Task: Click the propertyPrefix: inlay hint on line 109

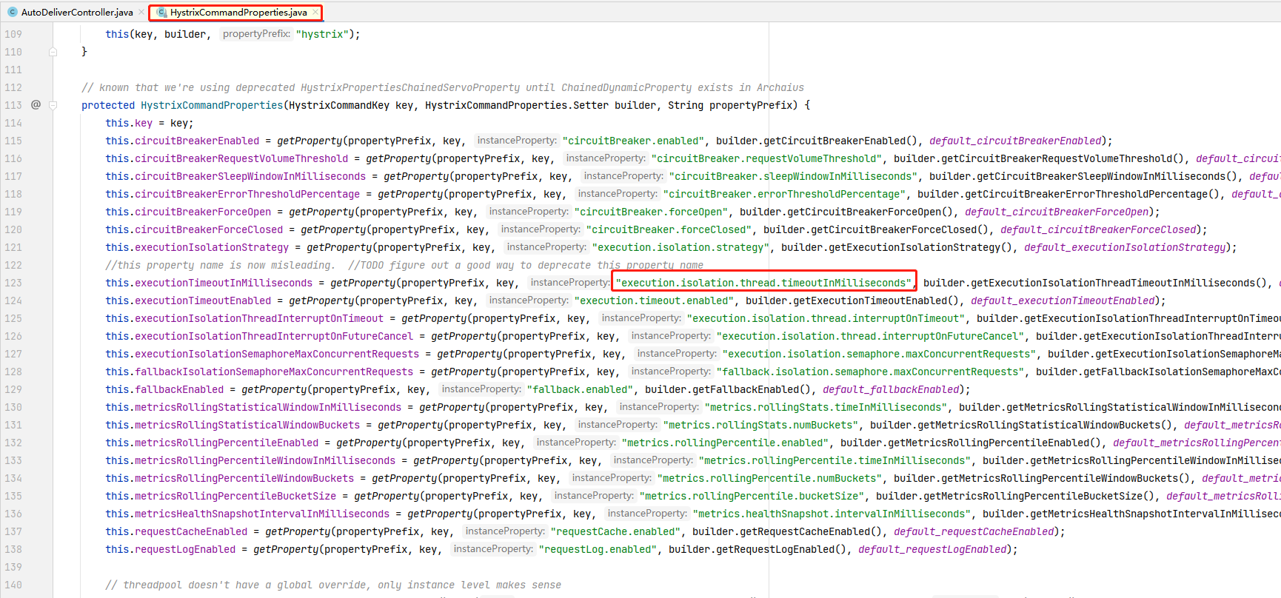Action: pyautogui.click(x=256, y=34)
